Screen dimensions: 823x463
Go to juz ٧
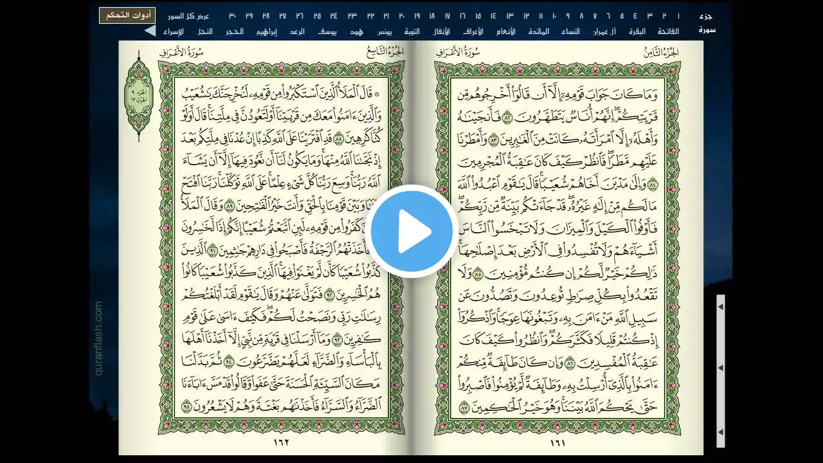(595, 15)
